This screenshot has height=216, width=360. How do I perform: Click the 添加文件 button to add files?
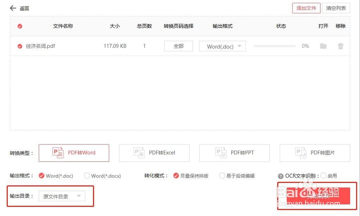click(x=306, y=8)
